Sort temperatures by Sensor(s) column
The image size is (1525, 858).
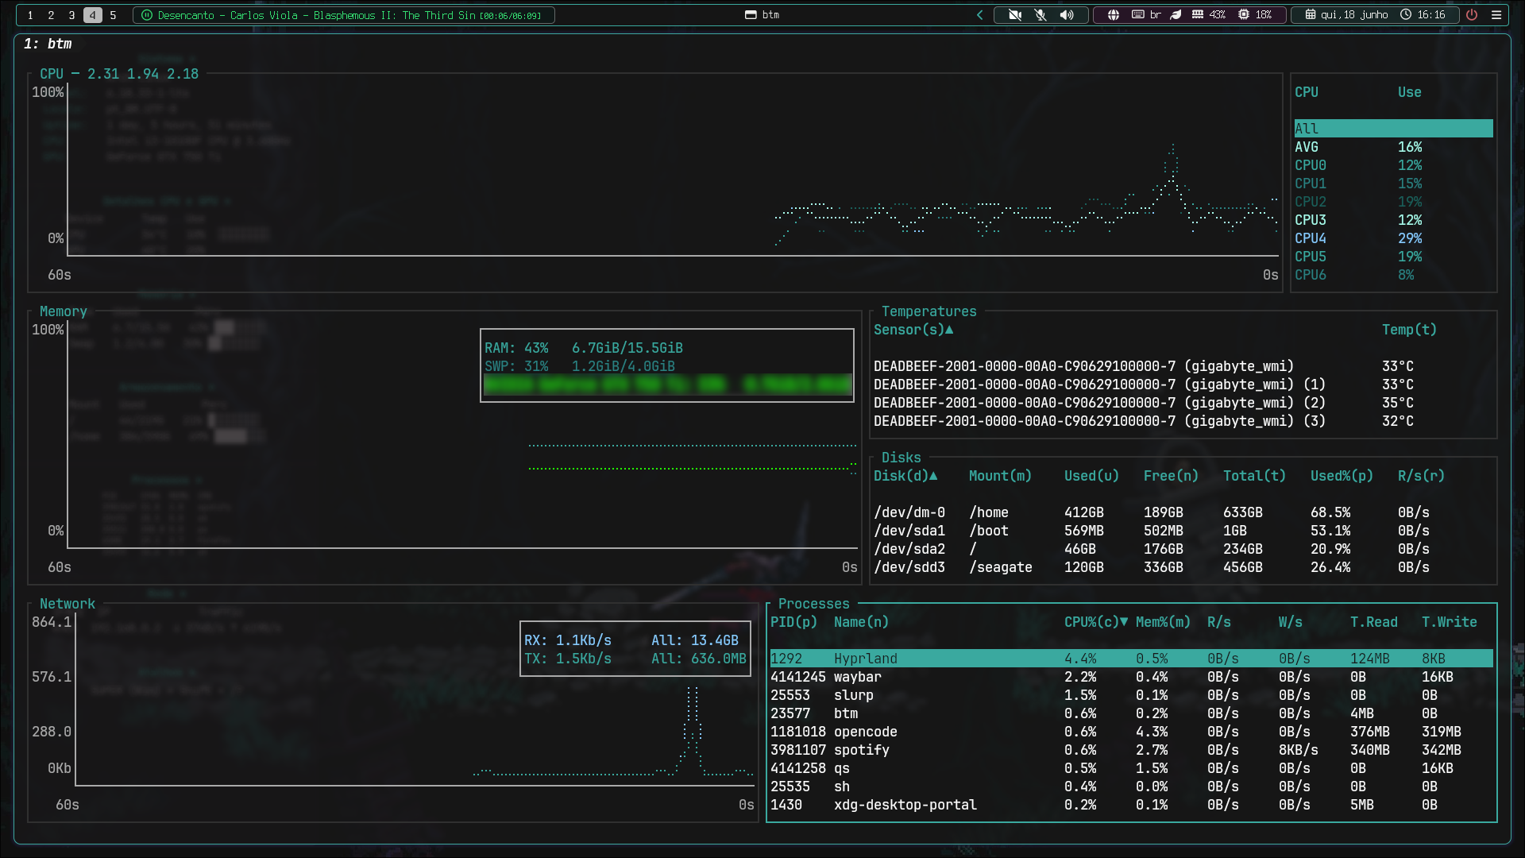point(913,330)
